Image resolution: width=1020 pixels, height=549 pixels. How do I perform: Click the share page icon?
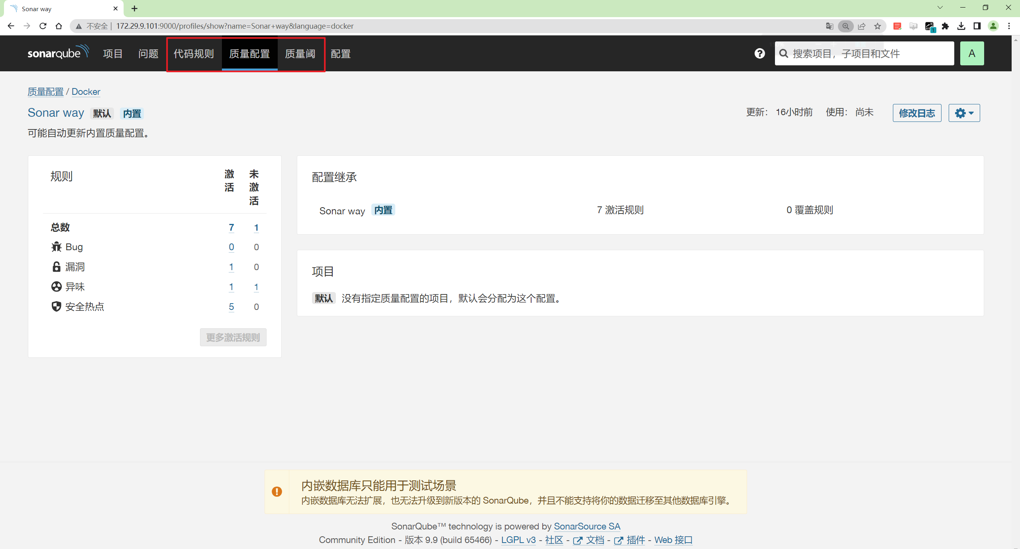pos(861,26)
